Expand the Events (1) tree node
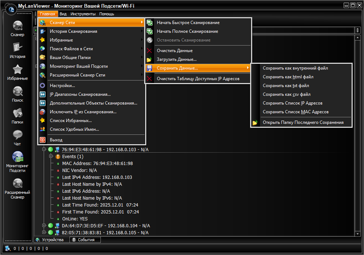The image size is (364, 255). 51,156
